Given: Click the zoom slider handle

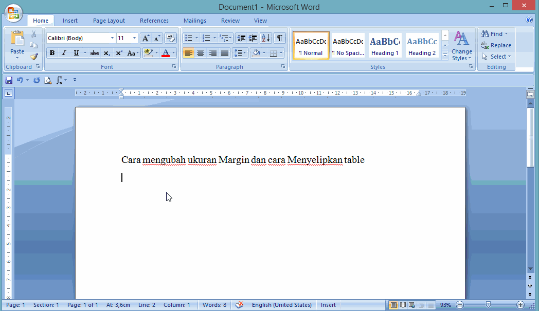Looking at the screenshot, I should coord(488,305).
